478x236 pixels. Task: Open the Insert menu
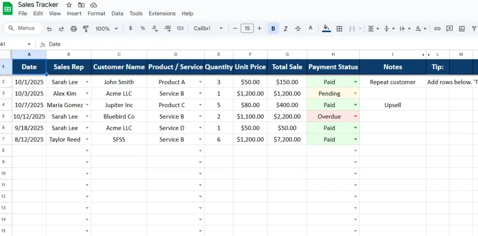tap(74, 13)
